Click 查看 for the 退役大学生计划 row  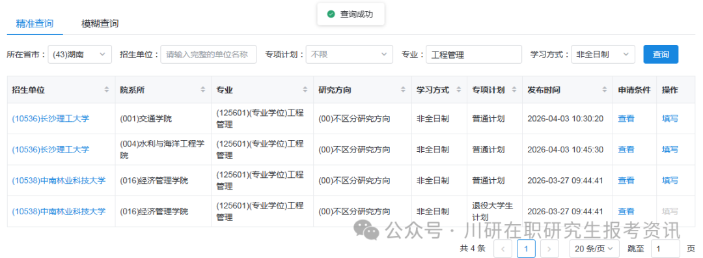tap(626, 211)
